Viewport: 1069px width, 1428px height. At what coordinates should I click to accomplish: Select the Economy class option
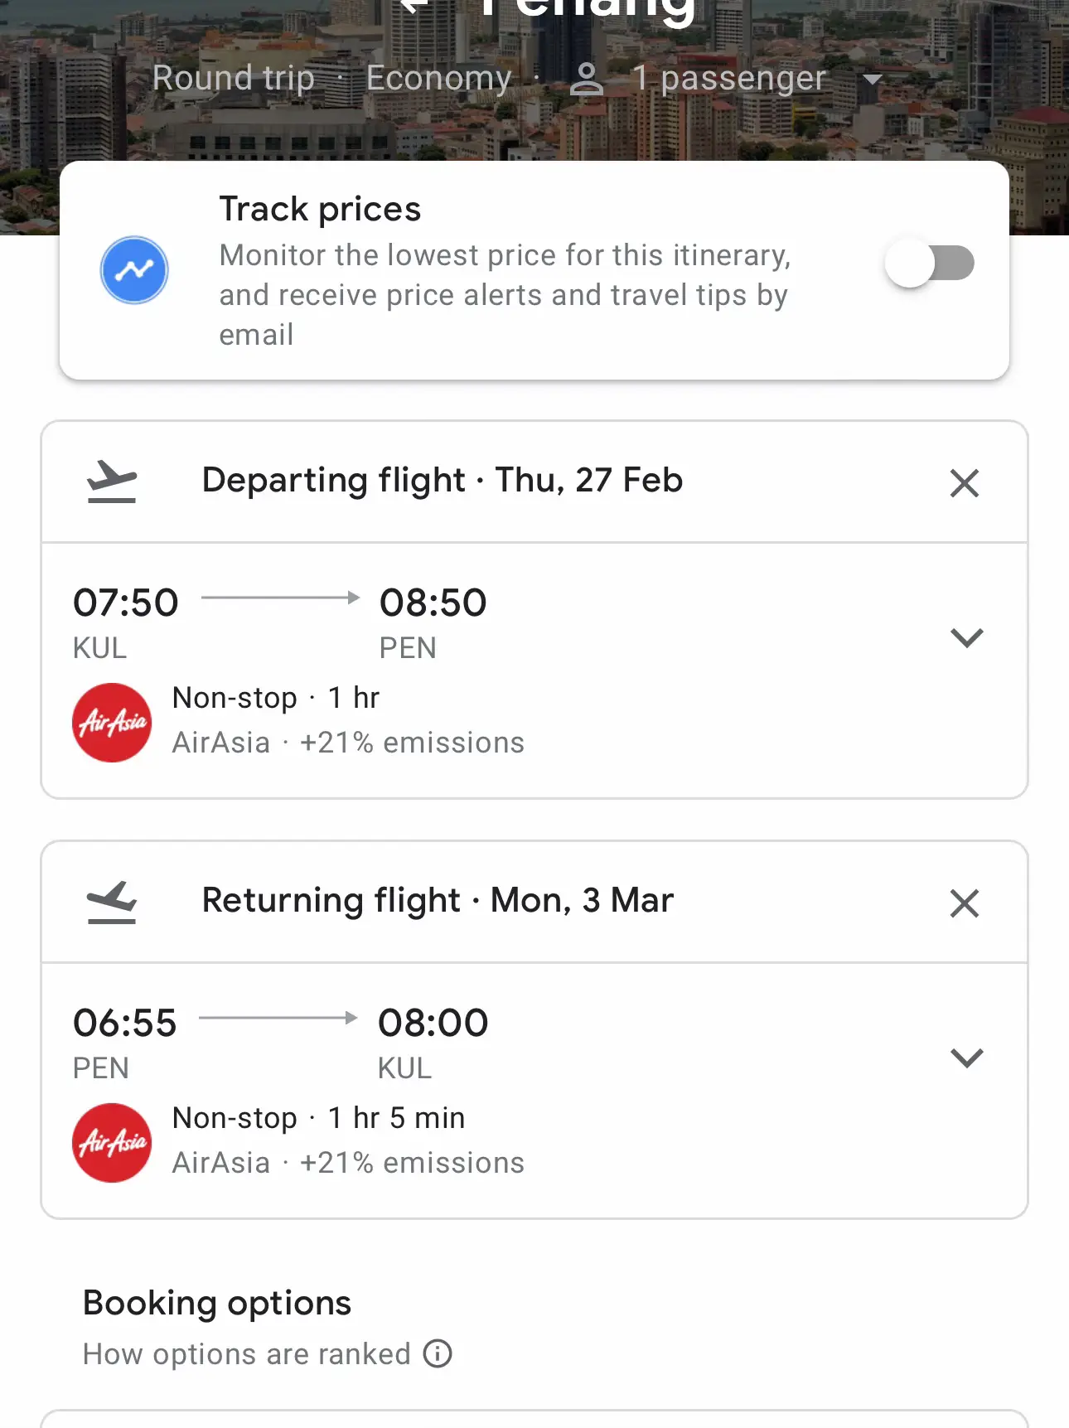439,78
